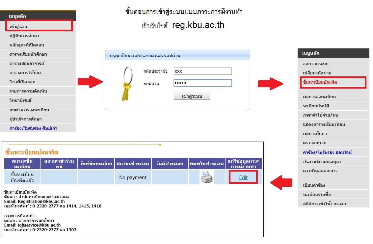
Task: Click the Edit link for employment status
Action: tap(243, 177)
